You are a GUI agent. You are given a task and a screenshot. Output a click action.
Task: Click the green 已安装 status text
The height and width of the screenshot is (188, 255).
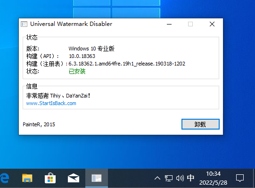pos(77,71)
